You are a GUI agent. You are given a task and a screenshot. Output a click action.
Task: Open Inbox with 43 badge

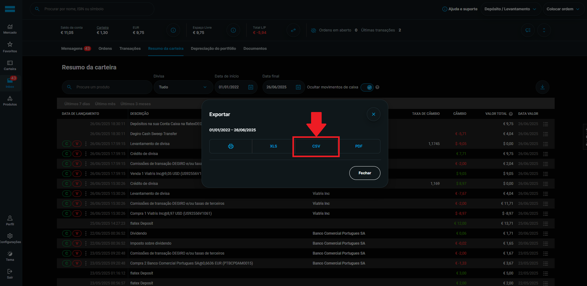[10, 83]
